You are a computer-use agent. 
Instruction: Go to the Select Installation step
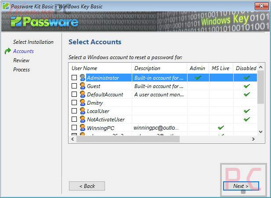coord(33,42)
